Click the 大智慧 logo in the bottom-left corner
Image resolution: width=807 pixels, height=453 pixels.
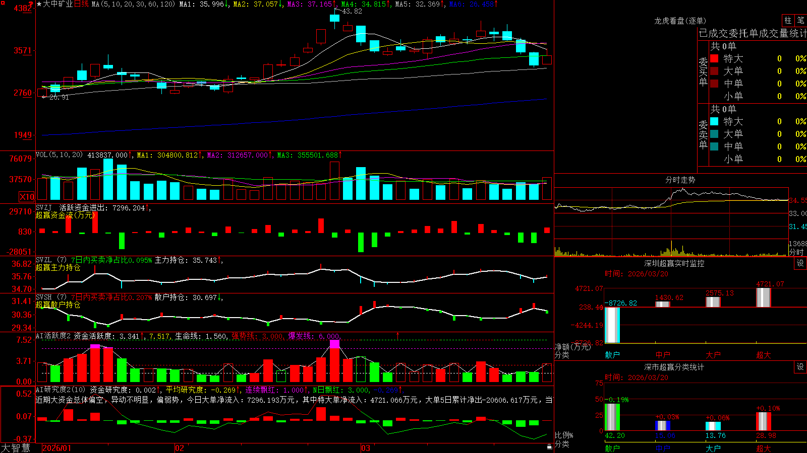(16, 448)
